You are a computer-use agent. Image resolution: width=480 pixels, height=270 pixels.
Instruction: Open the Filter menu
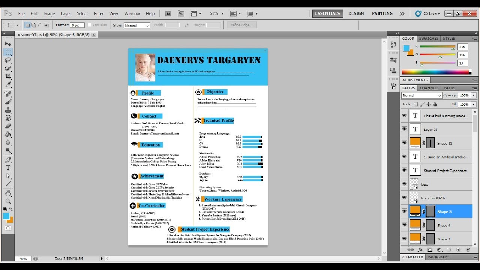(98, 13)
